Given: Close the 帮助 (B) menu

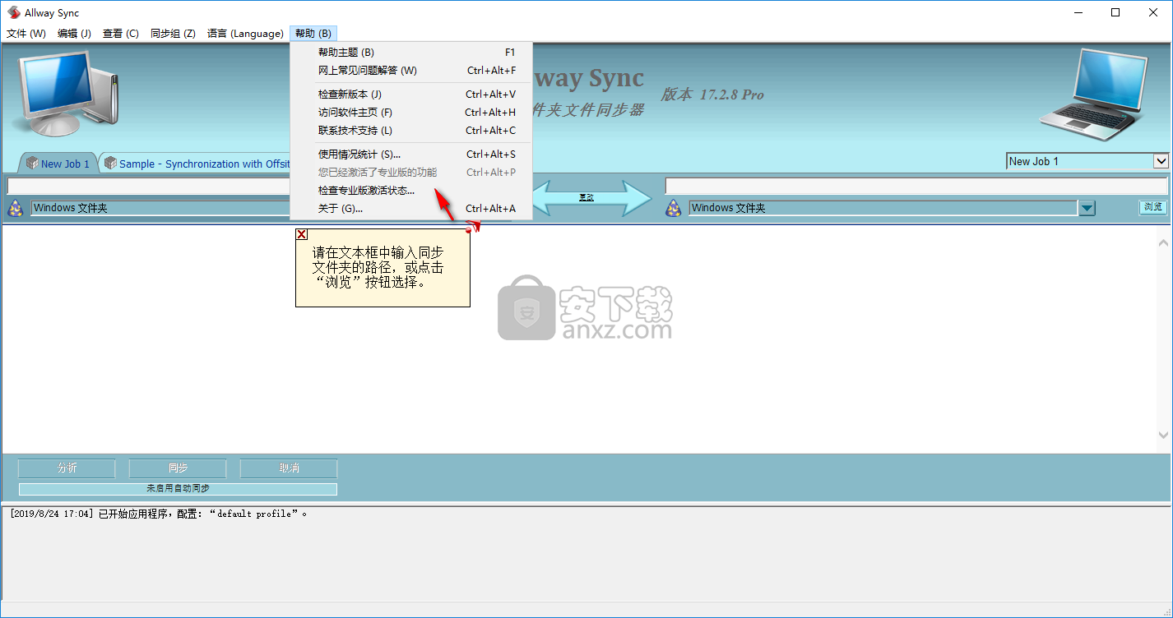Looking at the screenshot, I should [313, 34].
